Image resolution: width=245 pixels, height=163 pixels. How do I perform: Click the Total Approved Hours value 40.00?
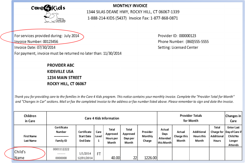pyautogui.click(x=115, y=158)
